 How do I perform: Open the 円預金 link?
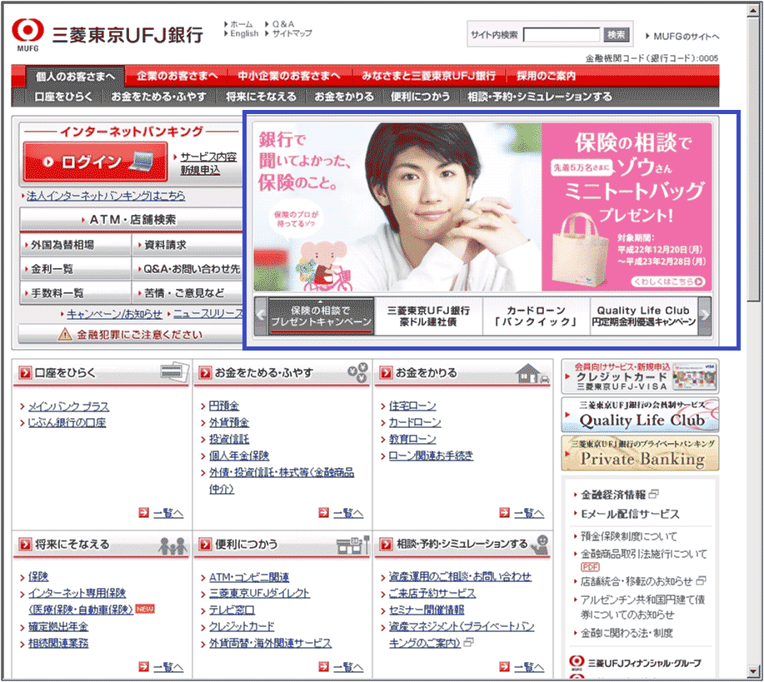pos(224,406)
